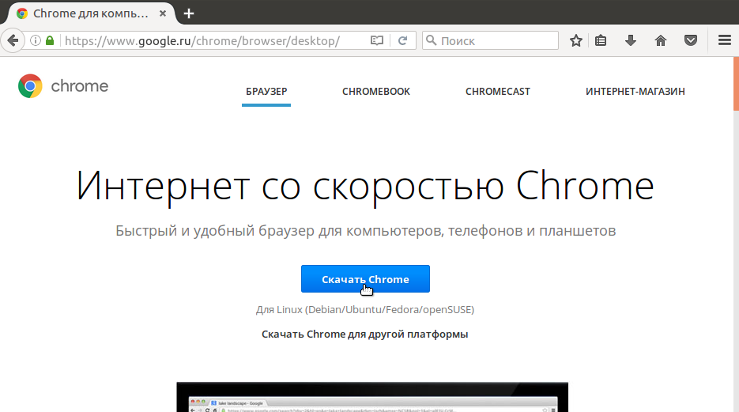Viewport: 739px width, 412px height.
Task: Click the search magnifier icon
Action: [431, 40]
